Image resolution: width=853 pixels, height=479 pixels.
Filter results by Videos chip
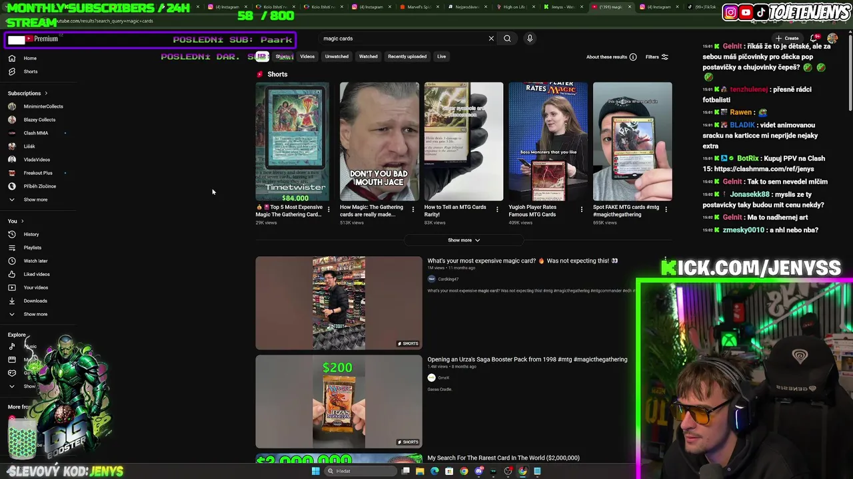click(x=307, y=57)
